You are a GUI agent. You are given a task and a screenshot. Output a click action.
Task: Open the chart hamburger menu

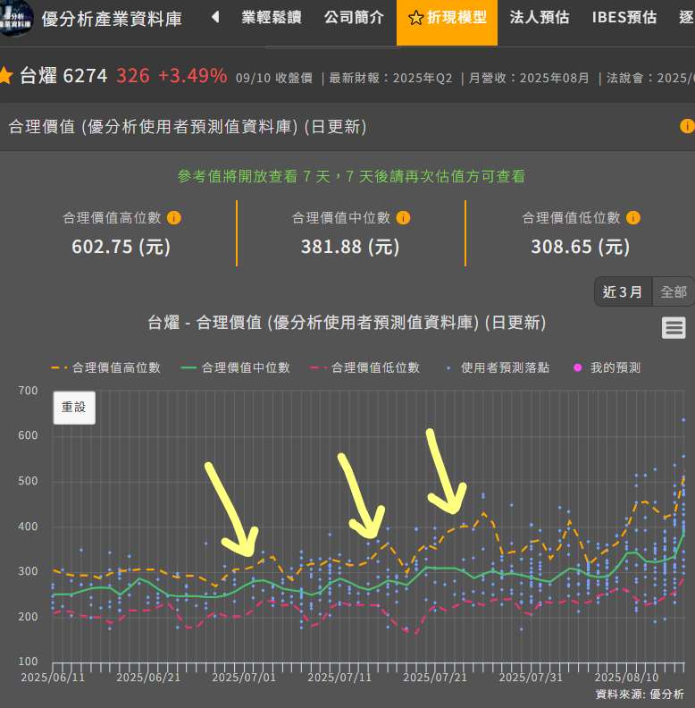tap(674, 328)
